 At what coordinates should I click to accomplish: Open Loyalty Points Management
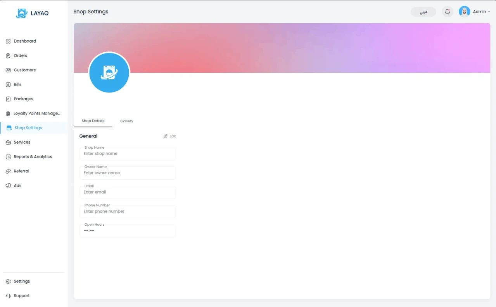34,113
